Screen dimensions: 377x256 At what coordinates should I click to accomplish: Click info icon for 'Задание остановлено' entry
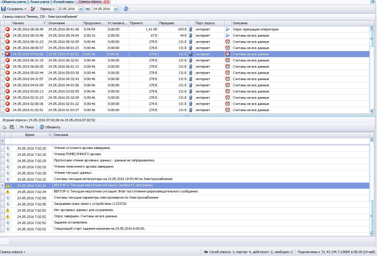coord(8,223)
